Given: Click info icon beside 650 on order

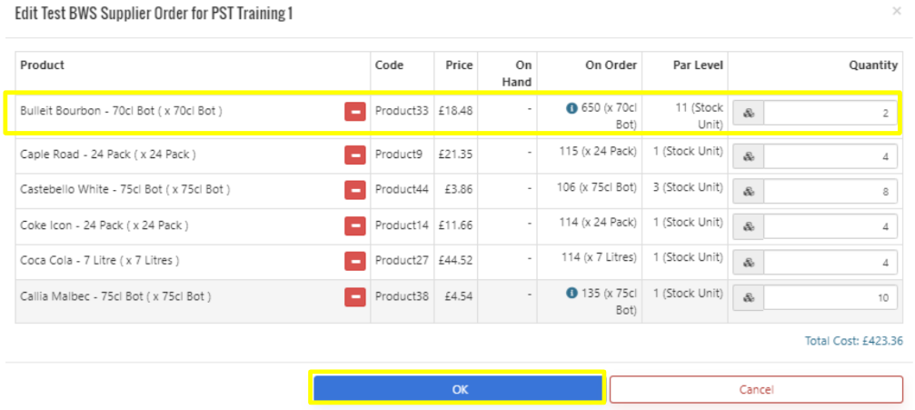Looking at the screenshot, I should [x=572, y=108].
